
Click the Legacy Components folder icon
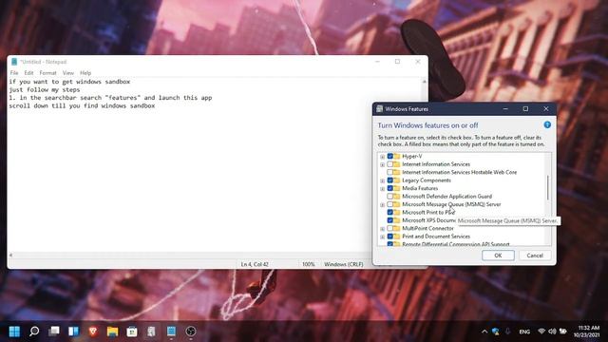tap(397, 180)
